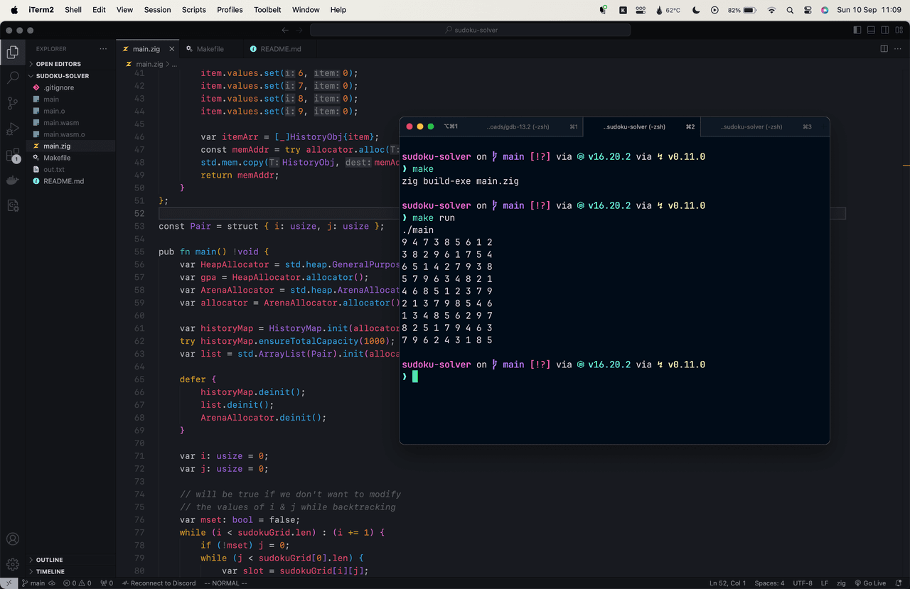The height and width of the screenshot is (589, 910).
Task: Open the Extensions view
Action: (13, 155)
